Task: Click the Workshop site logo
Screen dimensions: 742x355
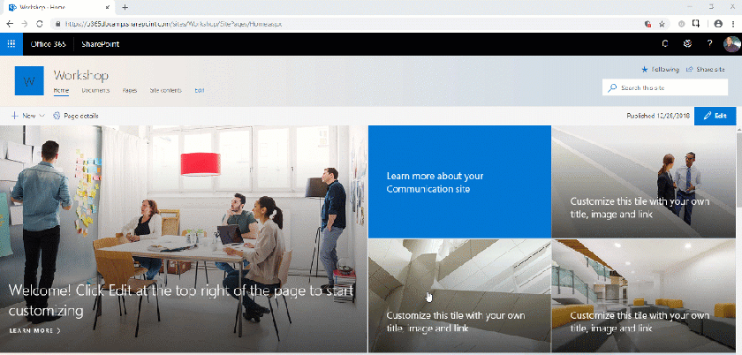Action: click(29, 80)
